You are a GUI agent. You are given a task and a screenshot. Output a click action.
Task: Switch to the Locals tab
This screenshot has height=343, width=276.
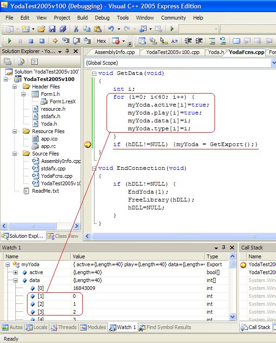click(36, 327)
